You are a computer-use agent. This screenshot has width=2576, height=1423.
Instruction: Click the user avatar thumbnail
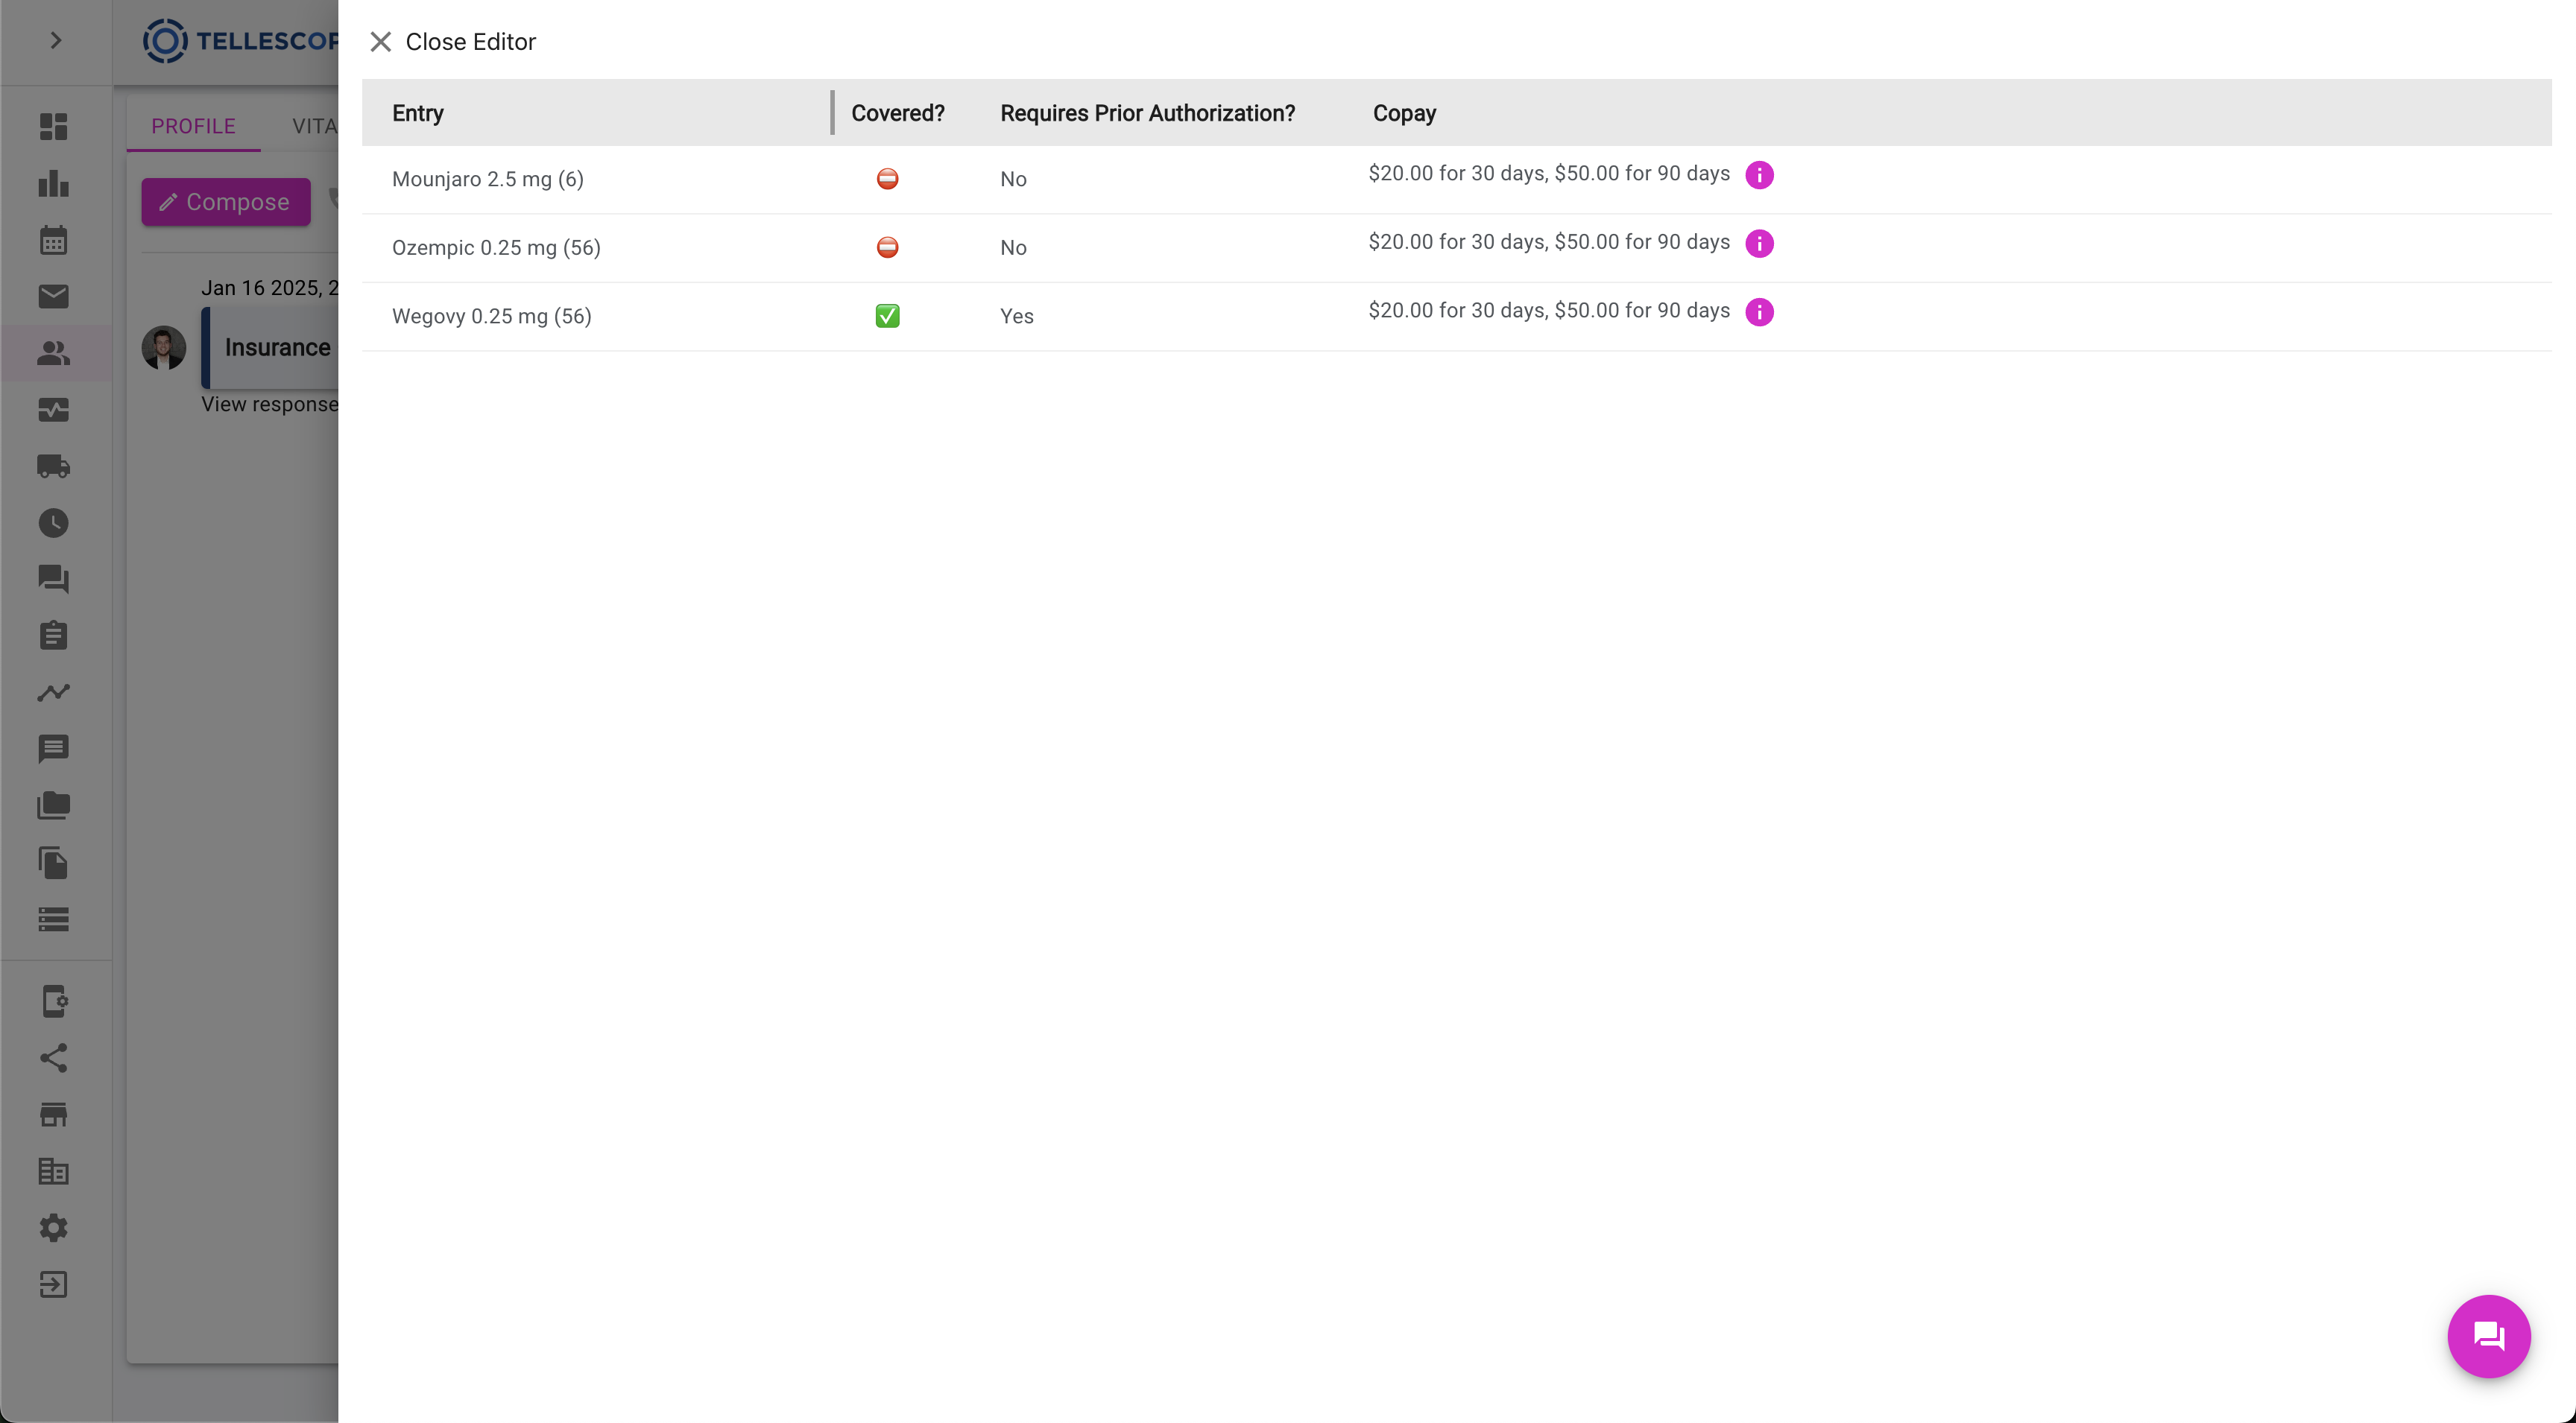click(164, 348)
